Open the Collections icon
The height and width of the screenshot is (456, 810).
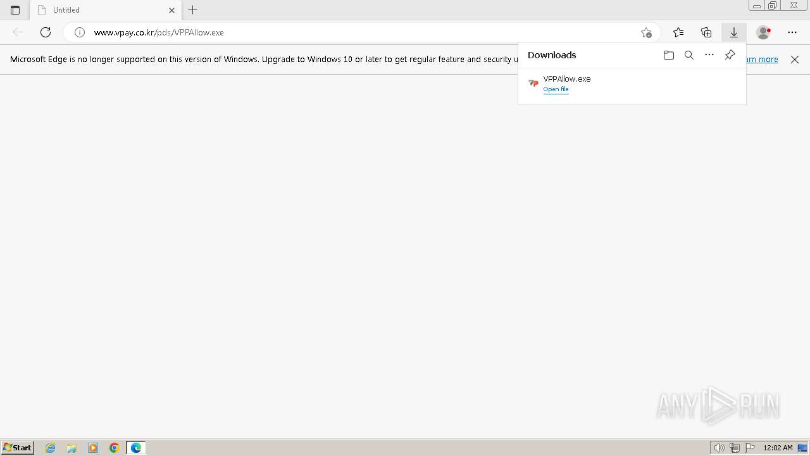706,32
